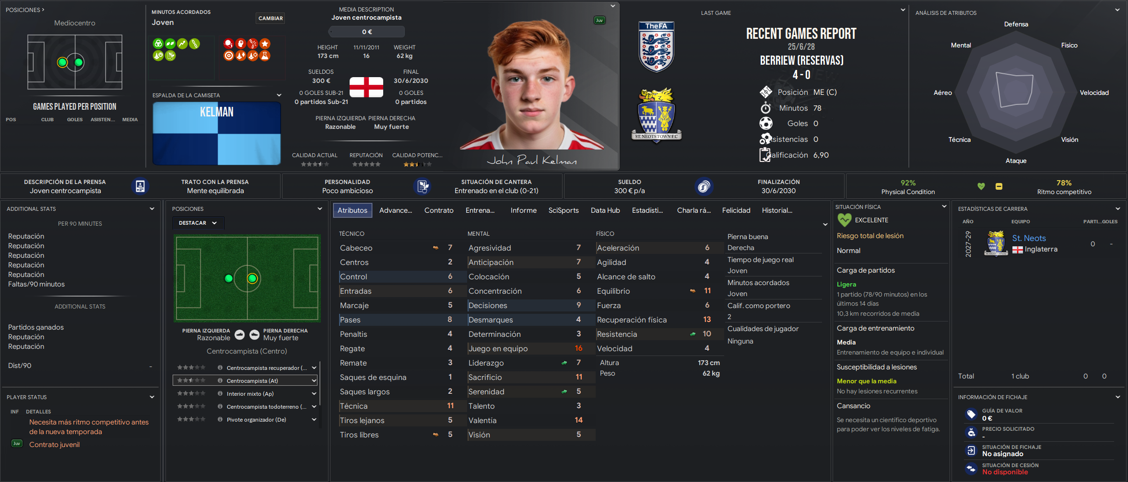This screenshot has height=482, width=1128.
Task: Expand the Espalda de la camiseta panel chevron
Action: pos(279,95)
